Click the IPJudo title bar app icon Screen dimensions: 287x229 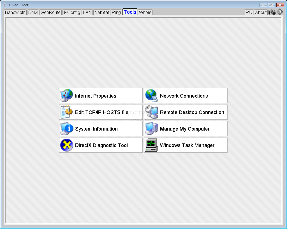(5, 5)
